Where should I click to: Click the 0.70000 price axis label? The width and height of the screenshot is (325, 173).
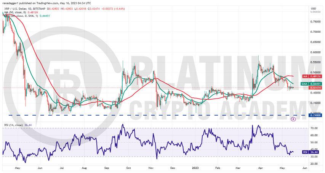[x=315, y=32]
